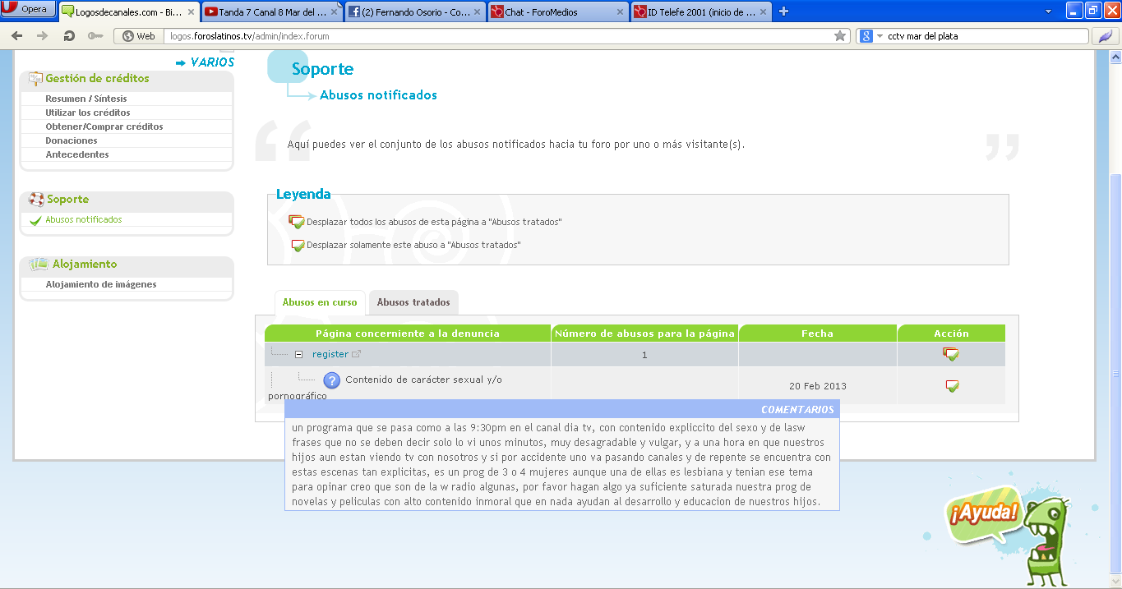Reload the page with the refresh icon
This screenshot has height=589, width=1122.
69,36
